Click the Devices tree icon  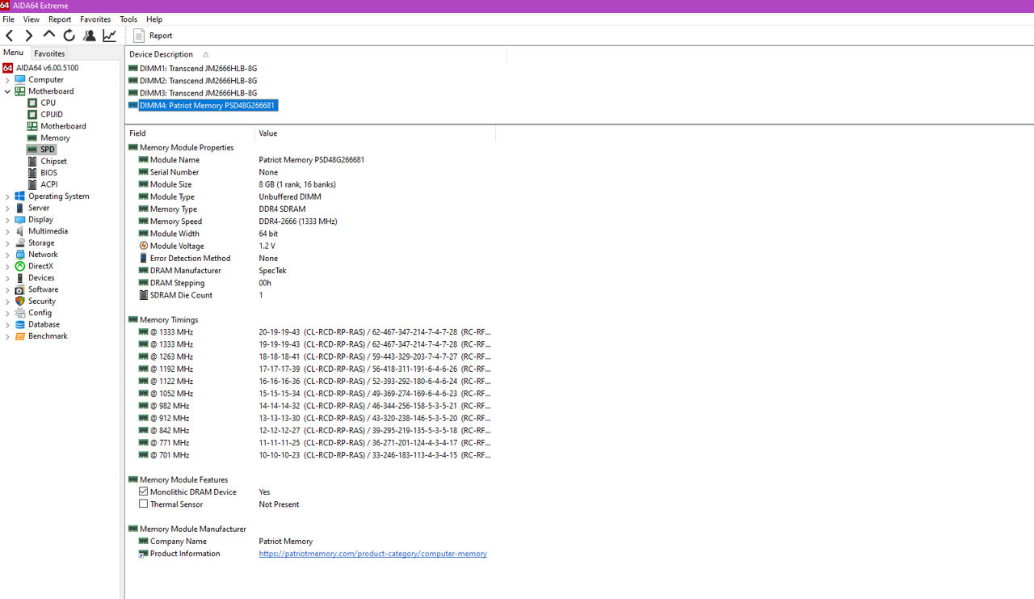pos(20,278)
